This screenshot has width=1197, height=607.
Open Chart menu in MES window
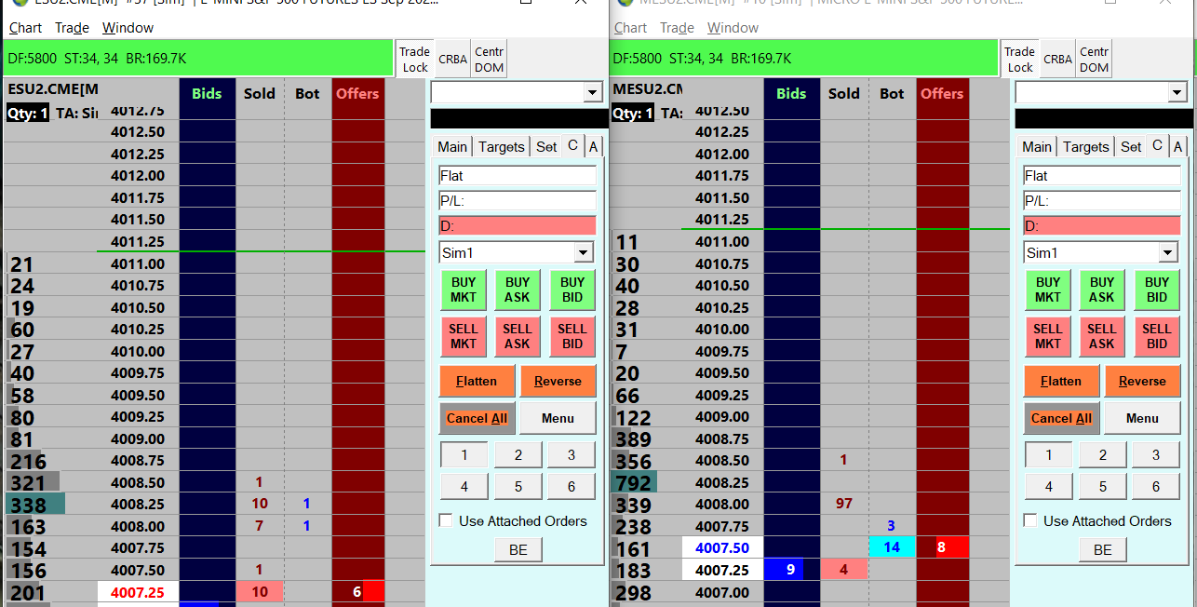[x=631, y=28]
